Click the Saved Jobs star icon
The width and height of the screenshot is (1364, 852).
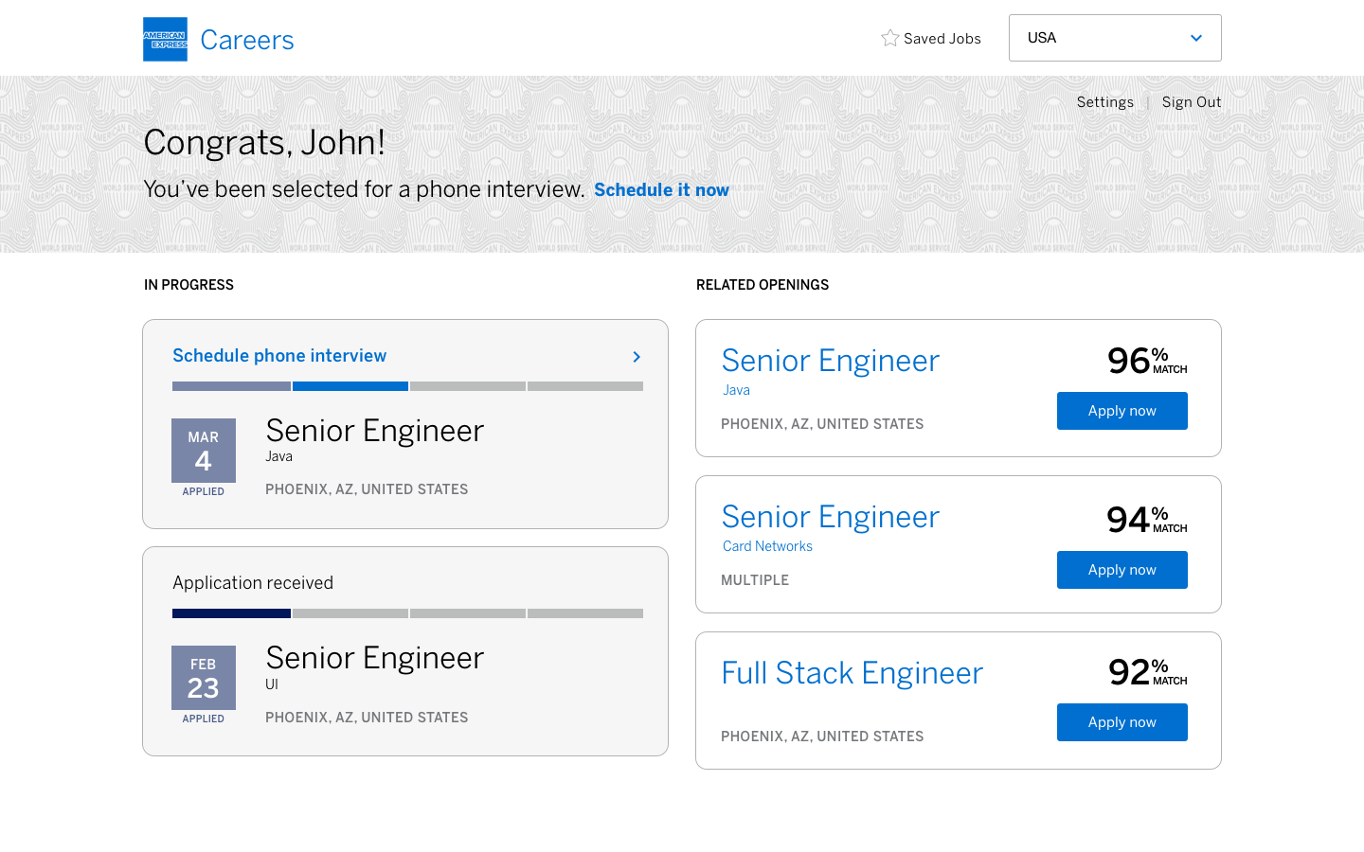[889, 38]
